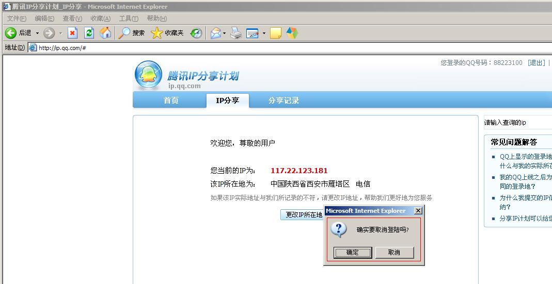The image size is (552, 284).
Task: Refresh the page with green arrows icon
Action: [89, 33]
